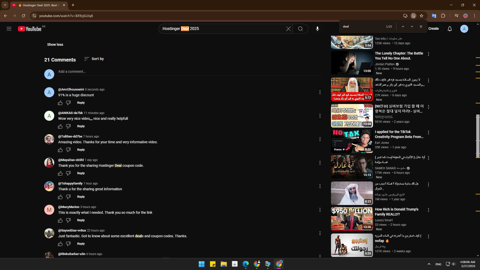480x270 pixels.
Task: Open Sort by comments dropdown
Action: pos(94,59)
